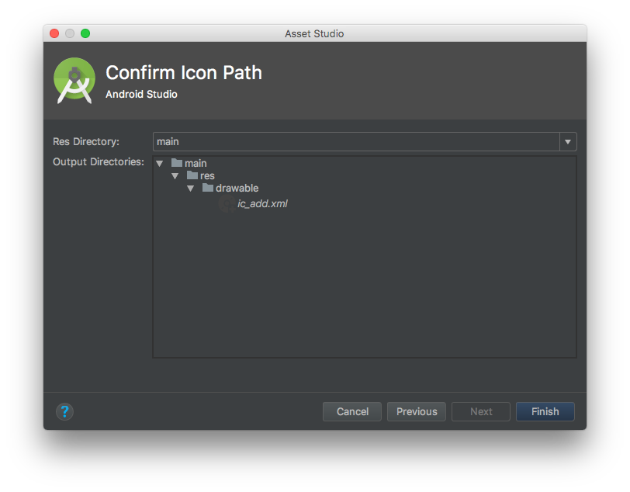
Task: Collapse the res folder tree node
Action: 175,175
